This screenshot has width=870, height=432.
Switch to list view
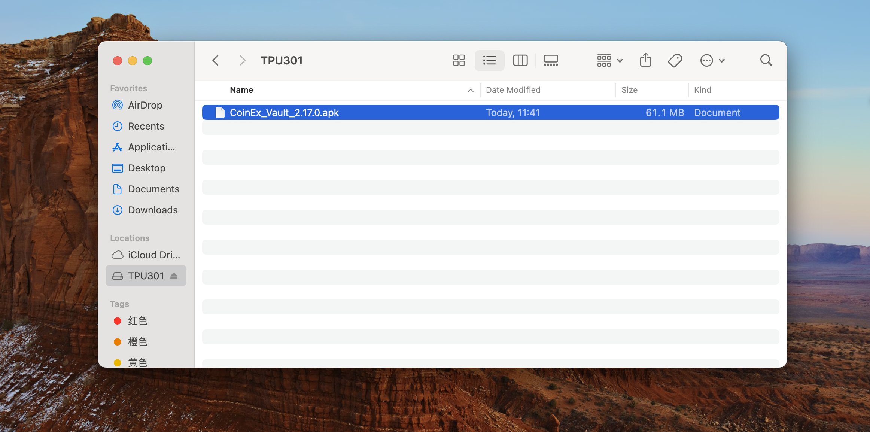click(x=489, y=60)
